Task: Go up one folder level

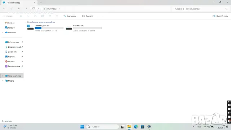Action: (x=18, y=9)
